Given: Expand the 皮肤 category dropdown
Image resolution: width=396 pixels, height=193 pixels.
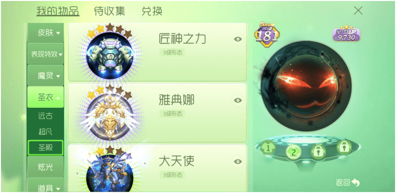Looking at the screenshot, I should point(46,33).
